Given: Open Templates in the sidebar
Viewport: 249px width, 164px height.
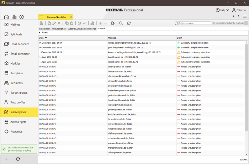Looking at the screenshot, I should [x=19, y=73].
